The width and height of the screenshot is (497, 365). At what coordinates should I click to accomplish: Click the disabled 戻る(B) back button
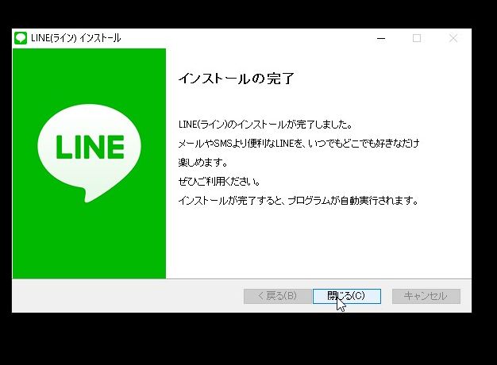275,296
